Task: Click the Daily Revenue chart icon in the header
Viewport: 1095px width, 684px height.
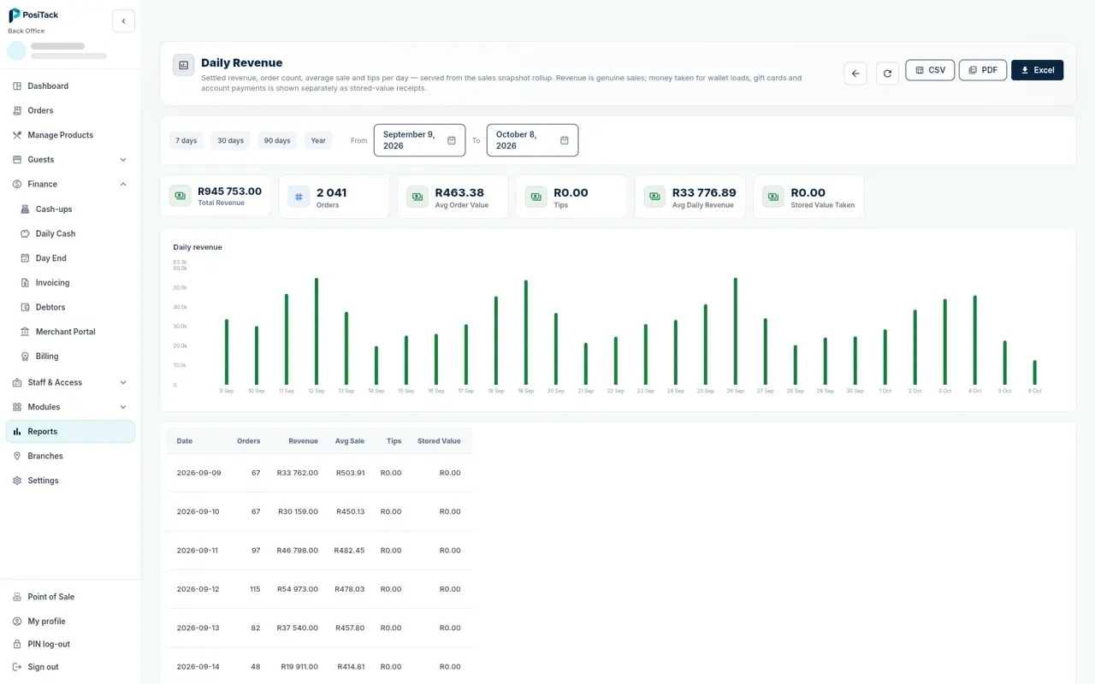Action: [x=183, y=65]
